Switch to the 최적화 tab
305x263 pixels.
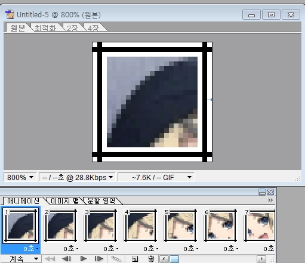45,28
